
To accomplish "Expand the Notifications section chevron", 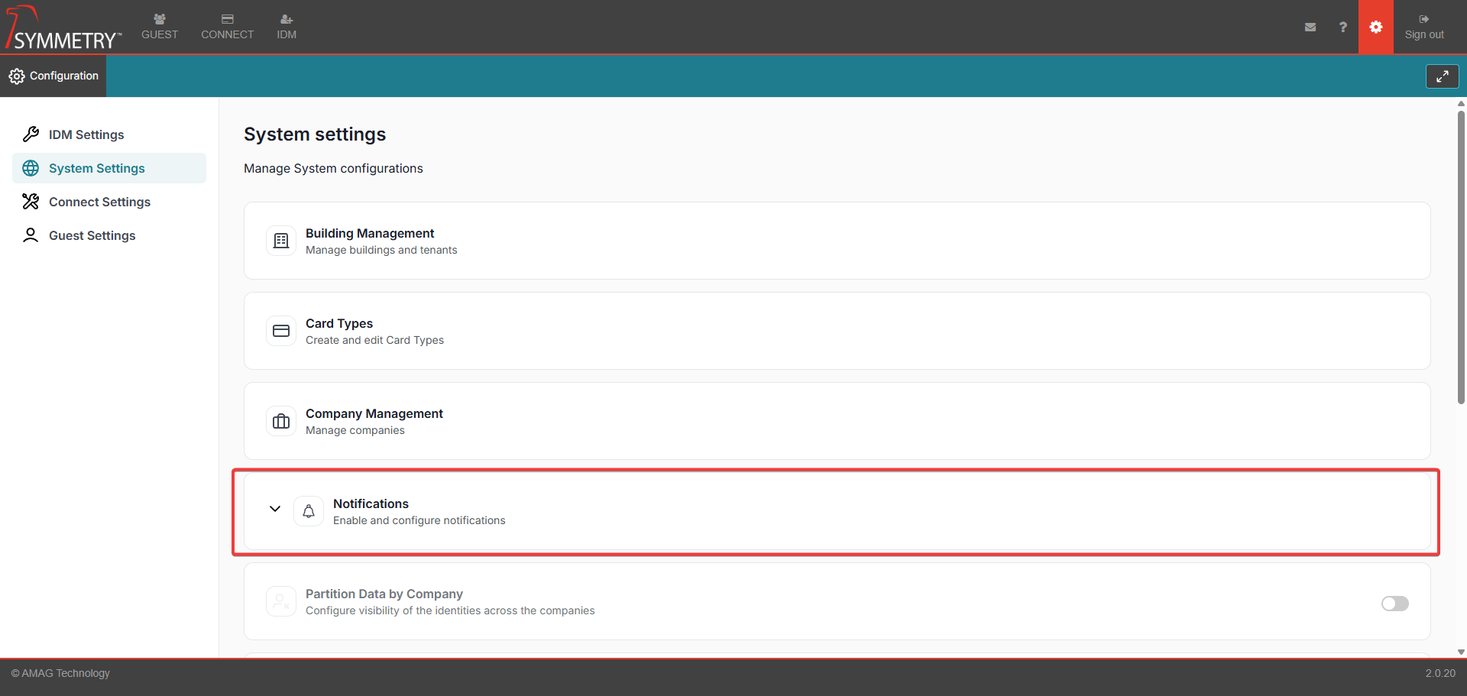I will pos(275,509).
